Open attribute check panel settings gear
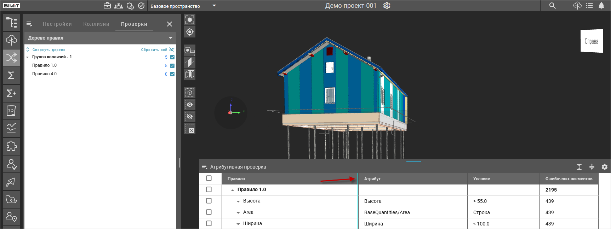Viewport: 611px width, 229px height. pyautogui.click(x=605, y=167)
